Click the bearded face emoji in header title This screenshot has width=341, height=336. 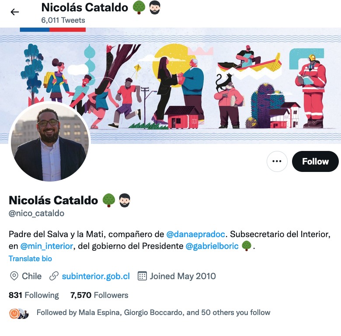(155, 7)
